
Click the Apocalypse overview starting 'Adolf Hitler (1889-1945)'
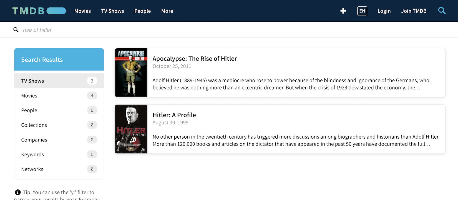point(291,84)
